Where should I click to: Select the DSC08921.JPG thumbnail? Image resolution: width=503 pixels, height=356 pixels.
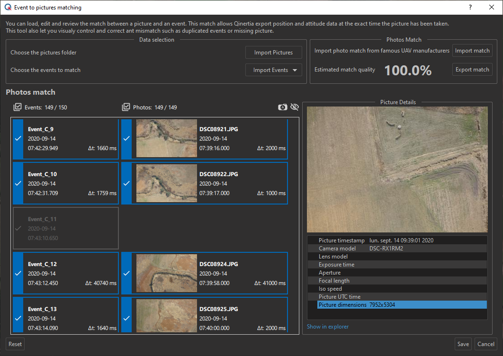pyautogui.click(x=166, y=138)
